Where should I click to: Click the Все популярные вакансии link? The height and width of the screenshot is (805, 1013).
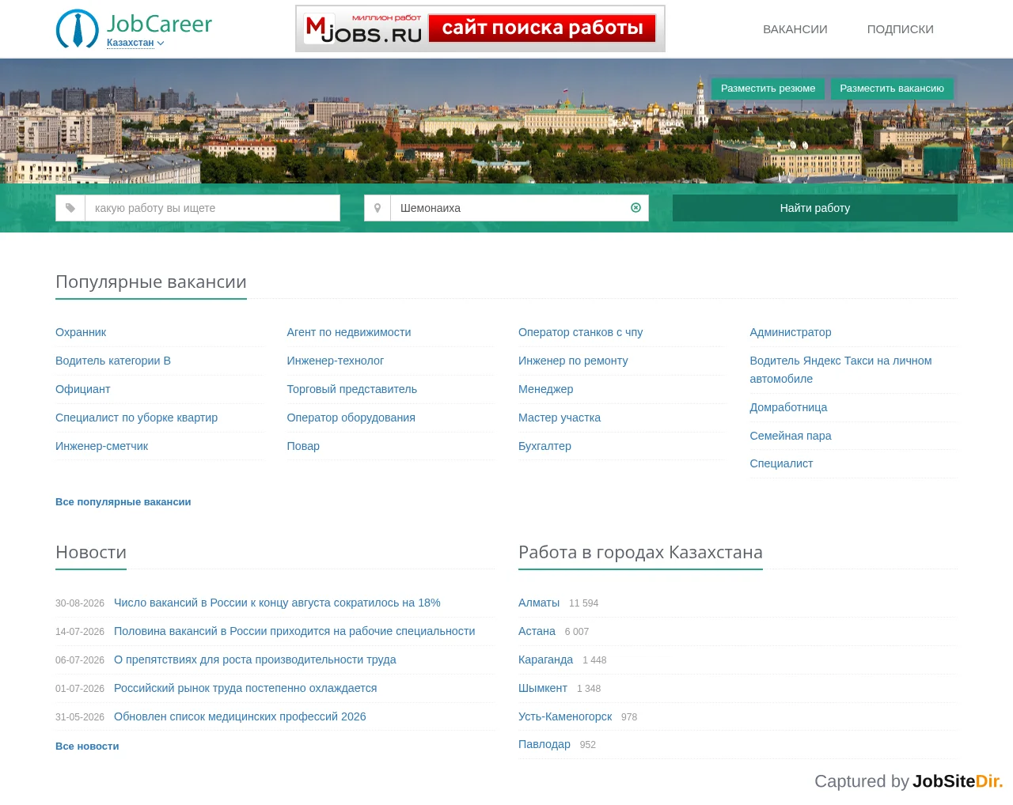tap(123, 502)
